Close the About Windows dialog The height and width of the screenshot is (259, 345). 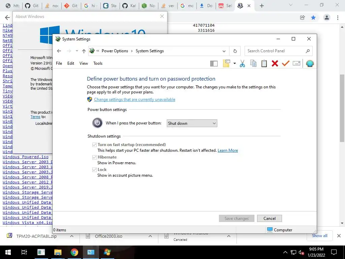coord(162,16)
